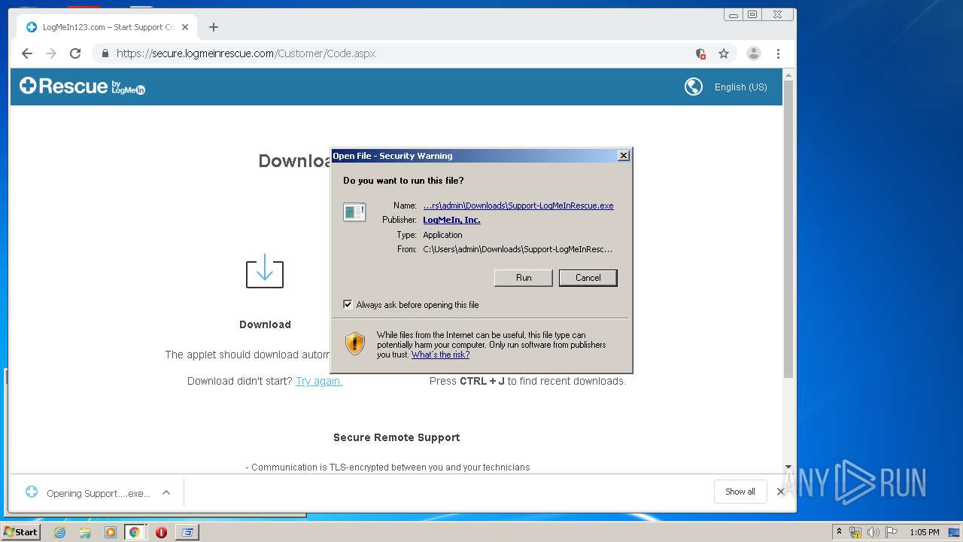Click the C:\Users\admin\Downloads From path text

pyautogui.click(x=518, y=249)
